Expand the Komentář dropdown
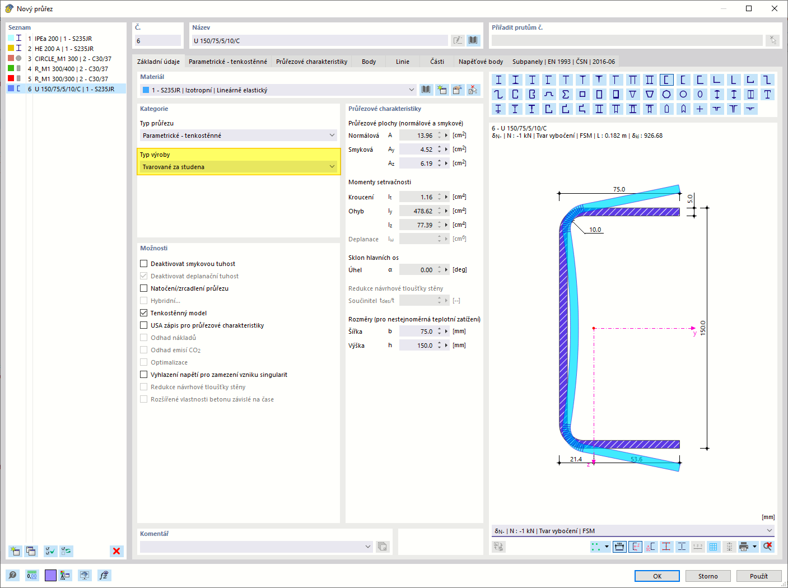 pyautogui.click(x=256, y=547)
